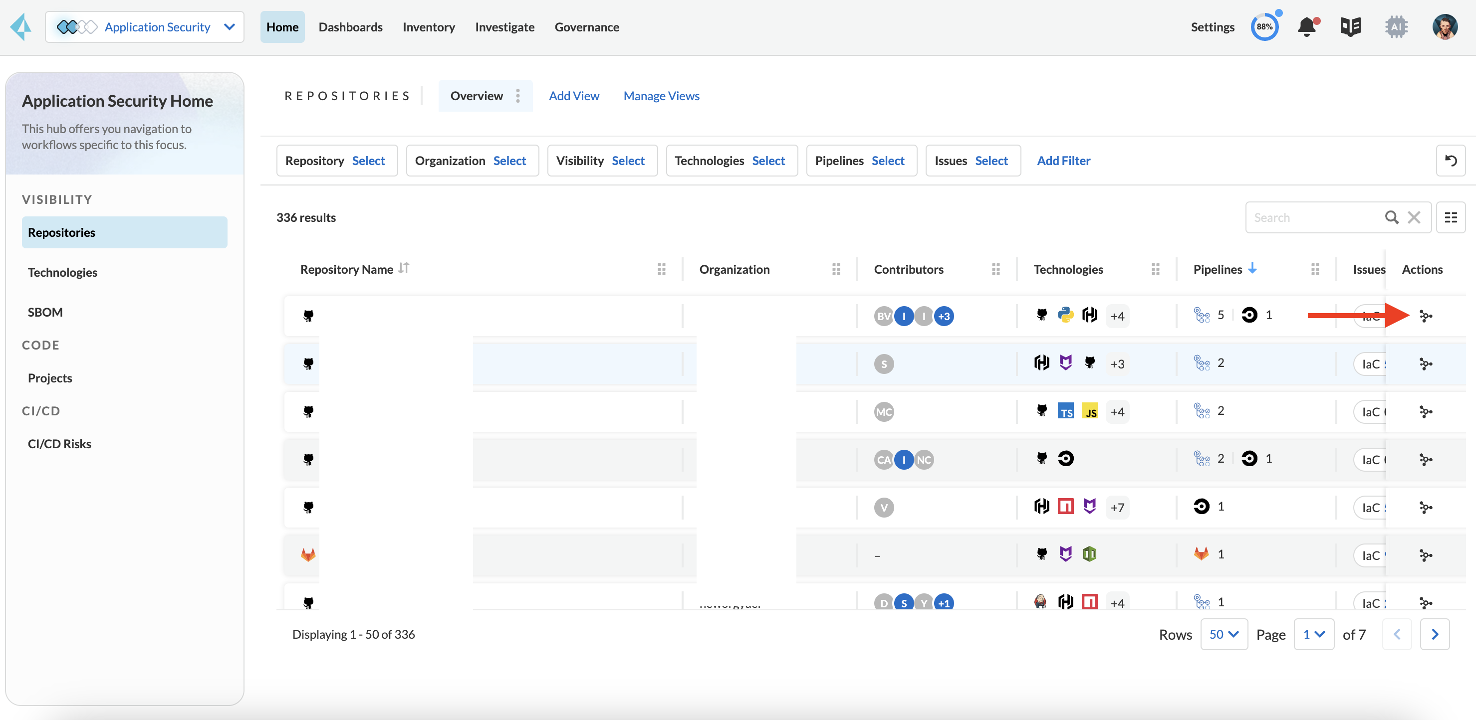Open the documentation book icon
The height and width of the screenshot is (720, 1476).
pos(1351,27)
